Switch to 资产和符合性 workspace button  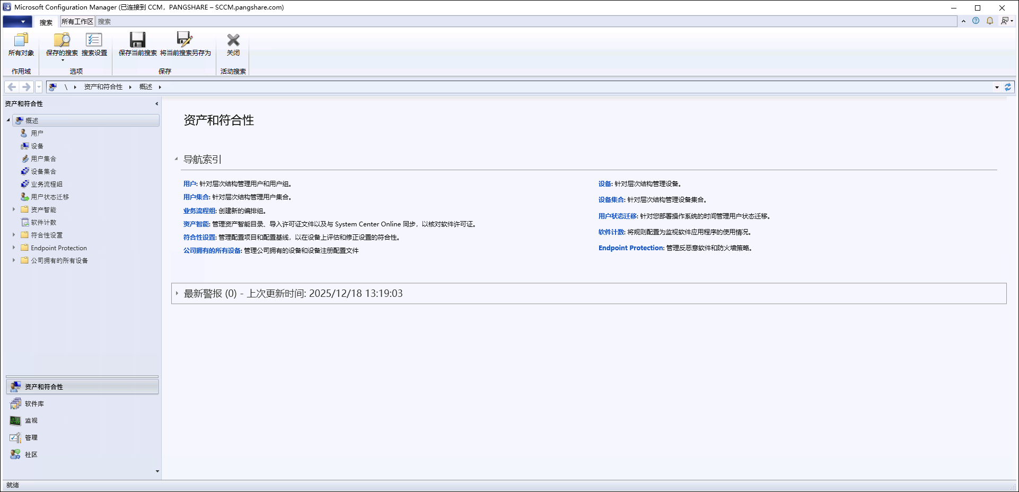pyautogui.click(x=82, y=386)
